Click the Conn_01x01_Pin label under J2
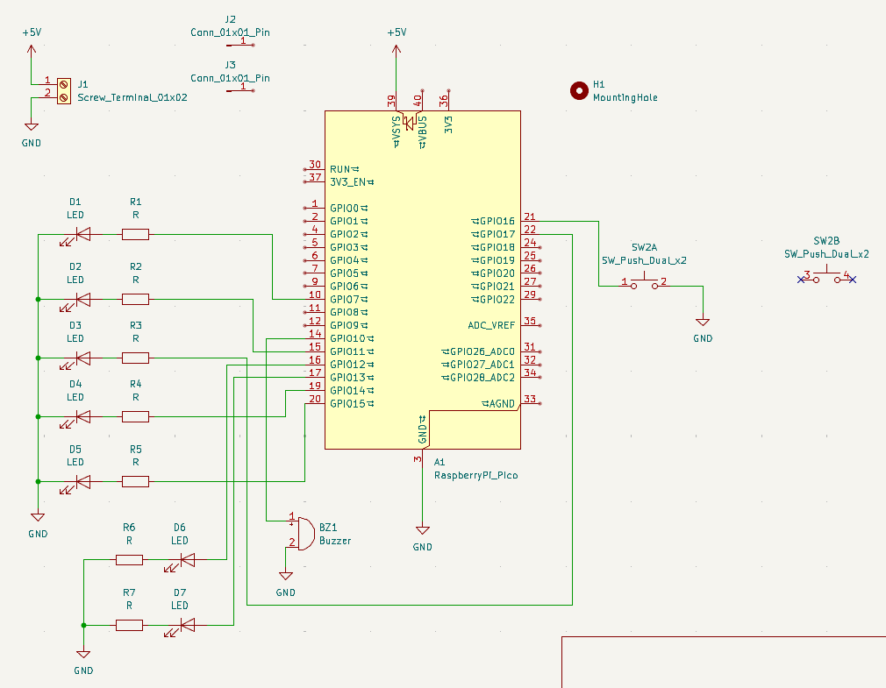Viewport: 886px width, 688px height. [x=230, y=32]
